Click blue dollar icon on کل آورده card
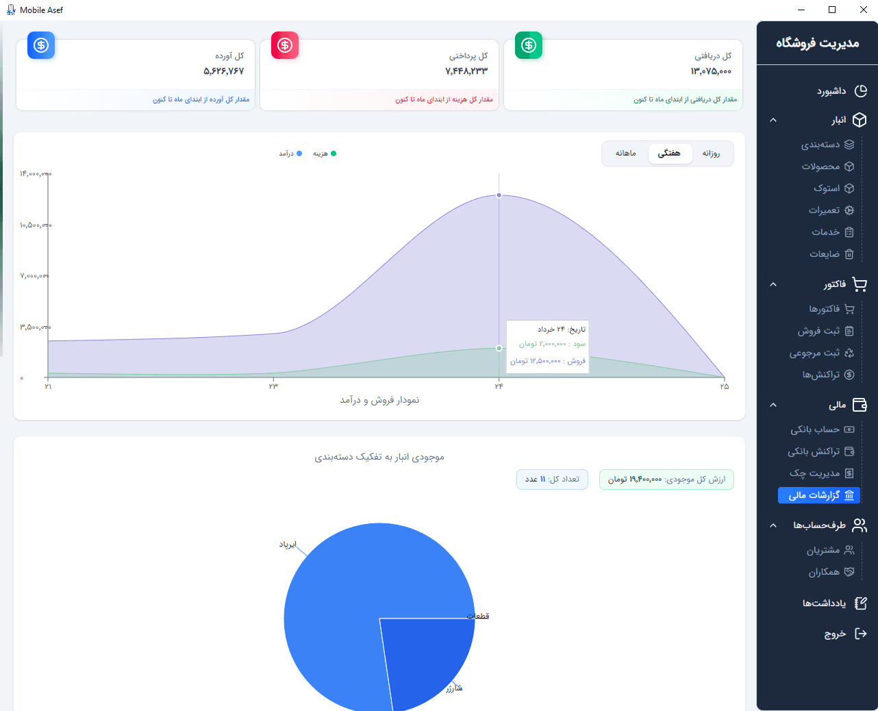The width and height of the screenshot is (878, 711). coord(41,45)
